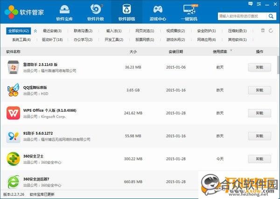The image size is (280, 199).
Task: Select the 软件卸载 uninstall tab
Action: tap(127, 13)
